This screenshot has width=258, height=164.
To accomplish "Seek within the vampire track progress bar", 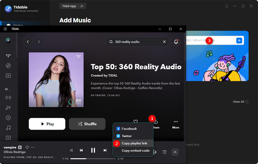I will click(x=93, y=159).
